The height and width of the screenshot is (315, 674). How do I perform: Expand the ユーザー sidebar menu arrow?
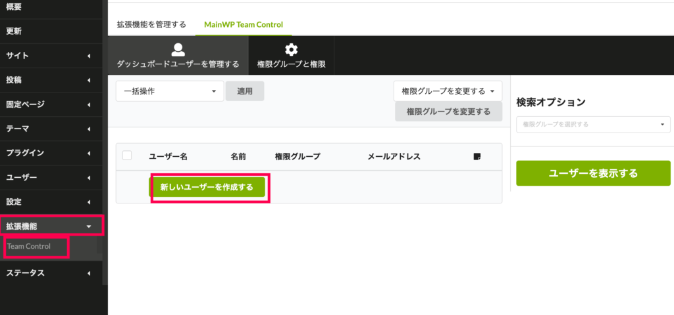tap(89, 178)
